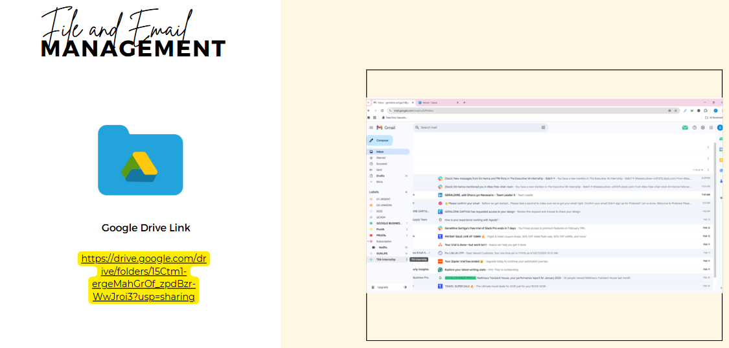Image resolution: width=729 pixels, height=348 pixels.
Task: Go back using the browser back arrow
Action: pos(369,111)
